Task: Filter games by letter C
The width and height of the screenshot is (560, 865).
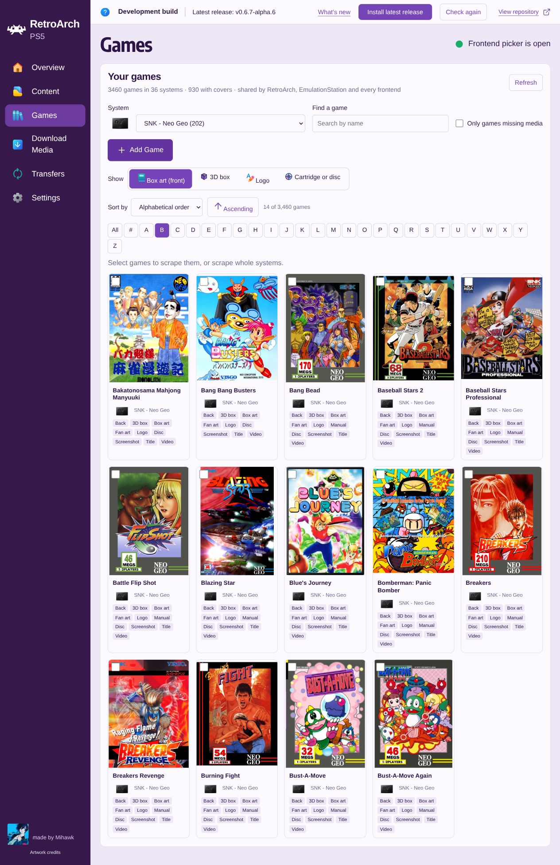Action: [x=178, y=230]
